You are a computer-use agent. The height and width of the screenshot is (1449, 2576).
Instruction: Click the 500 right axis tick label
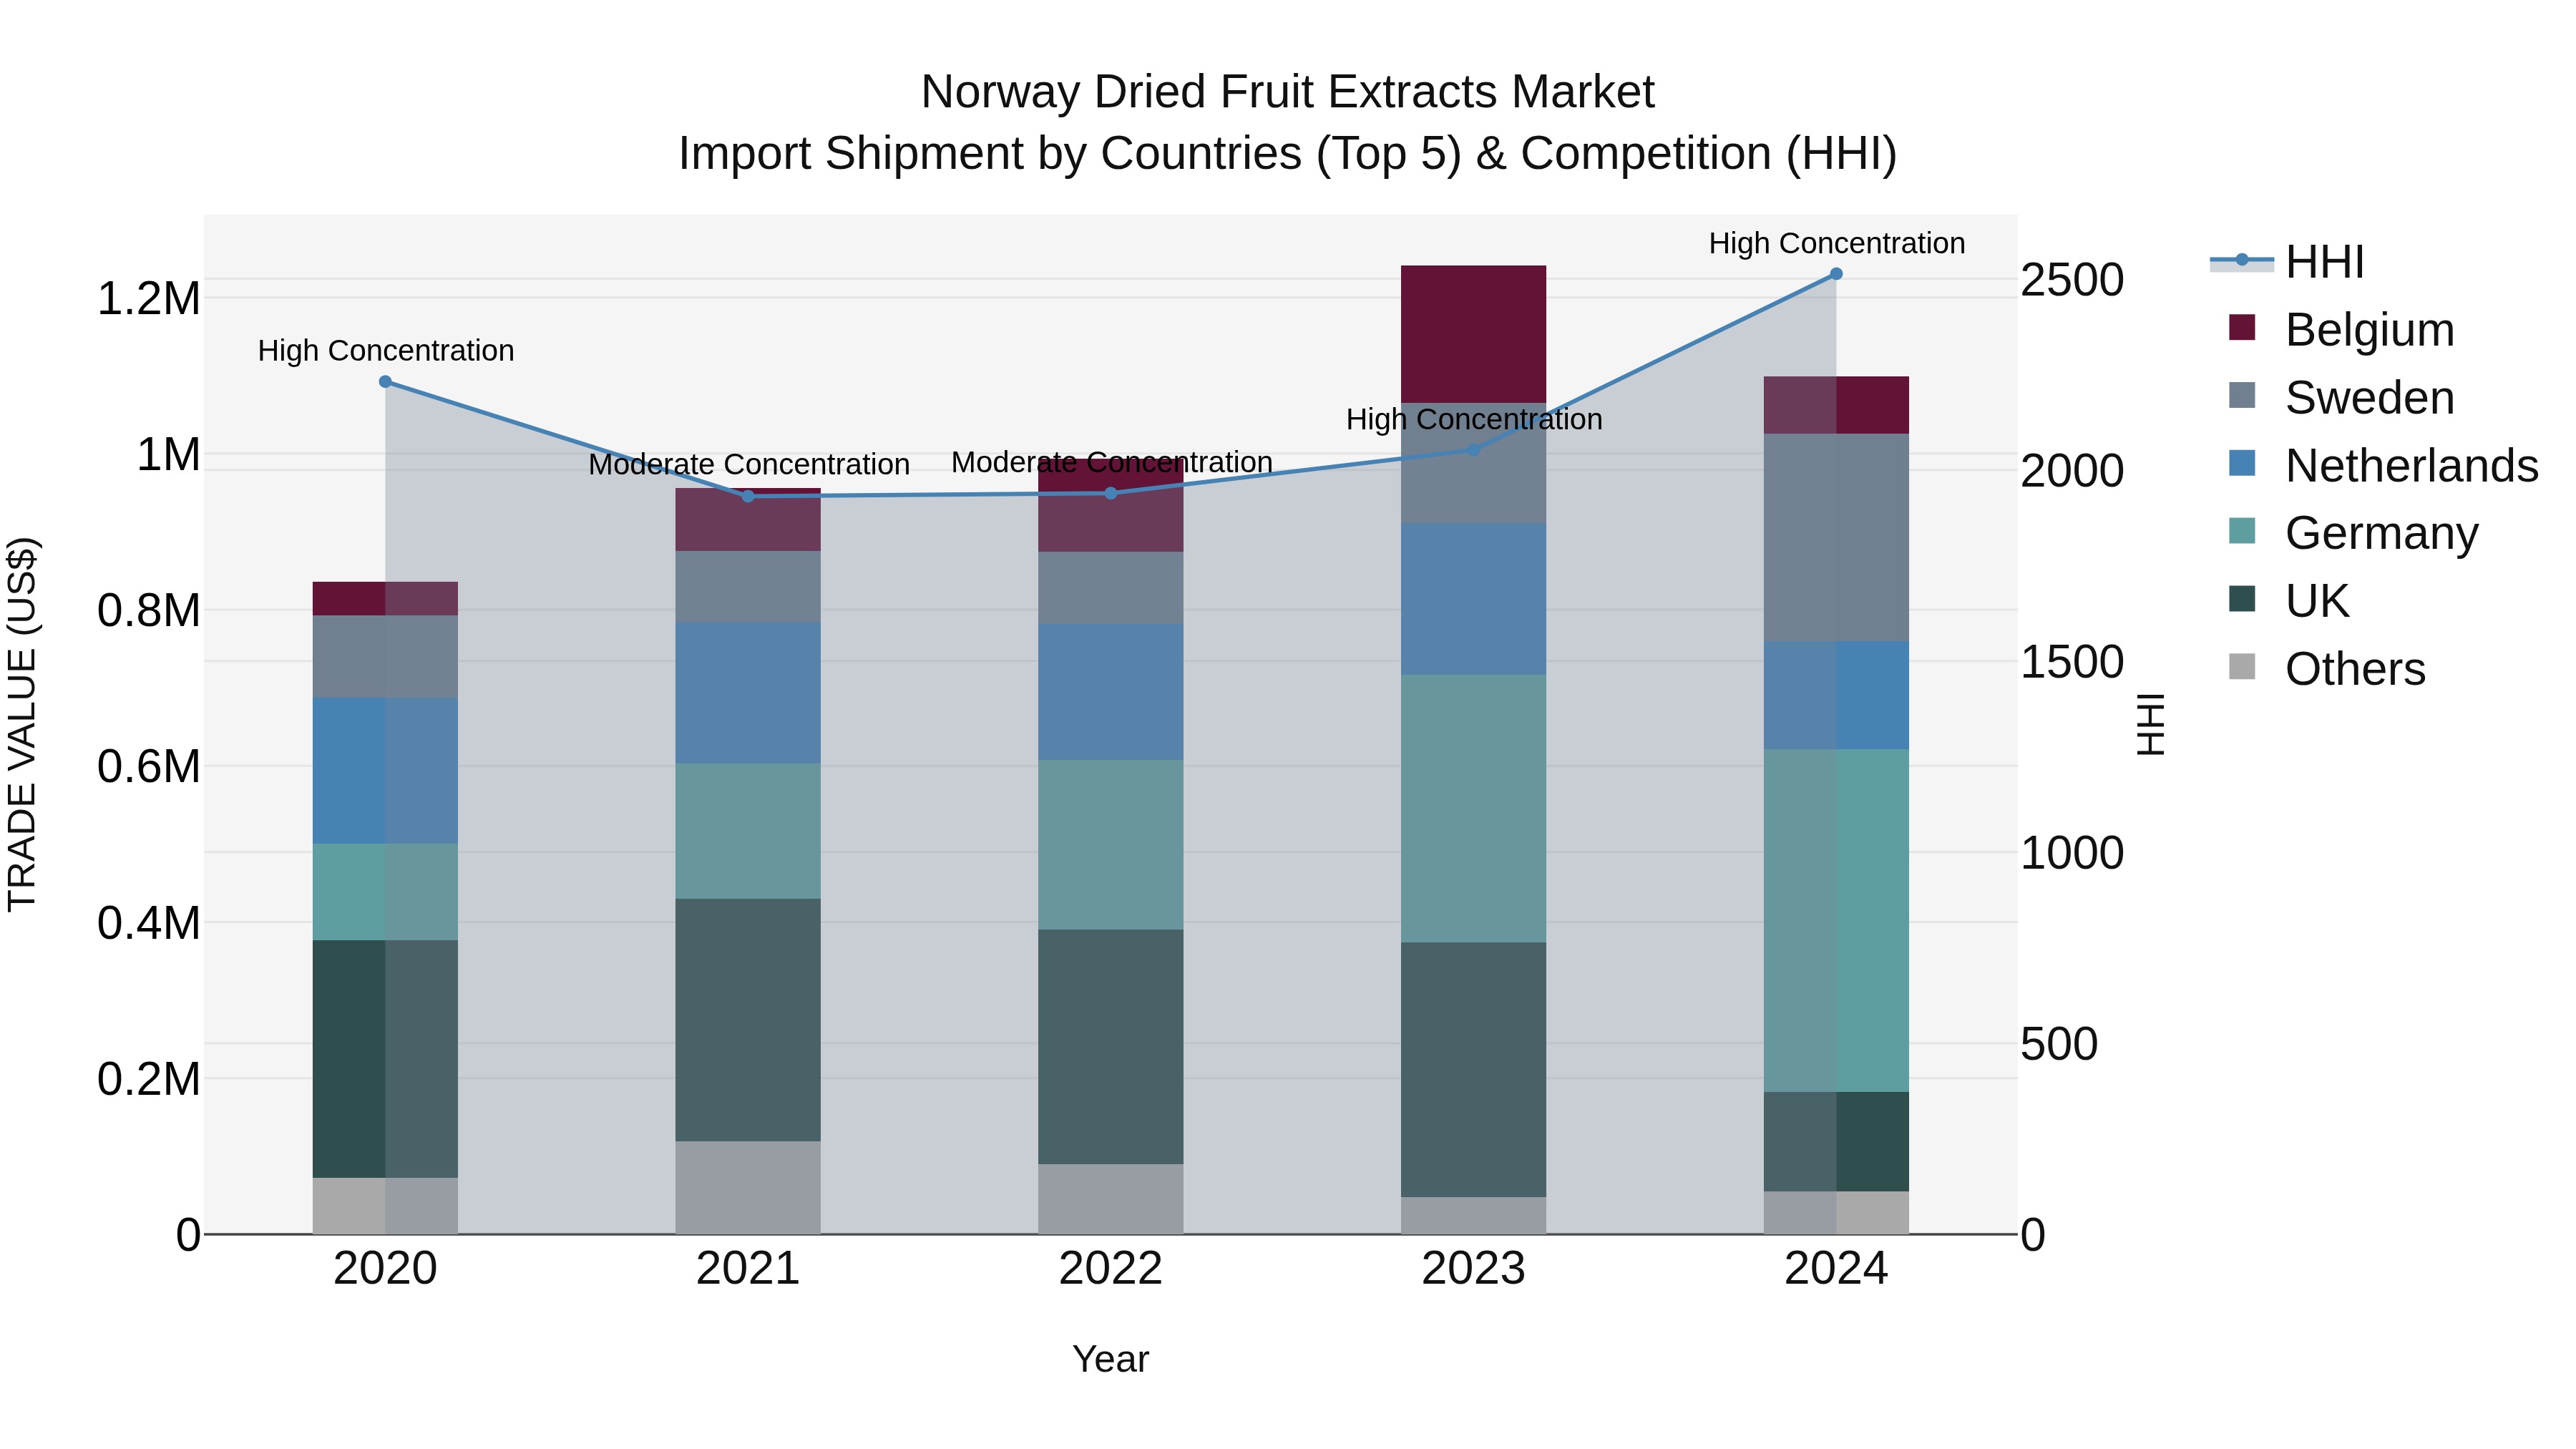tap(2059, 1044)
